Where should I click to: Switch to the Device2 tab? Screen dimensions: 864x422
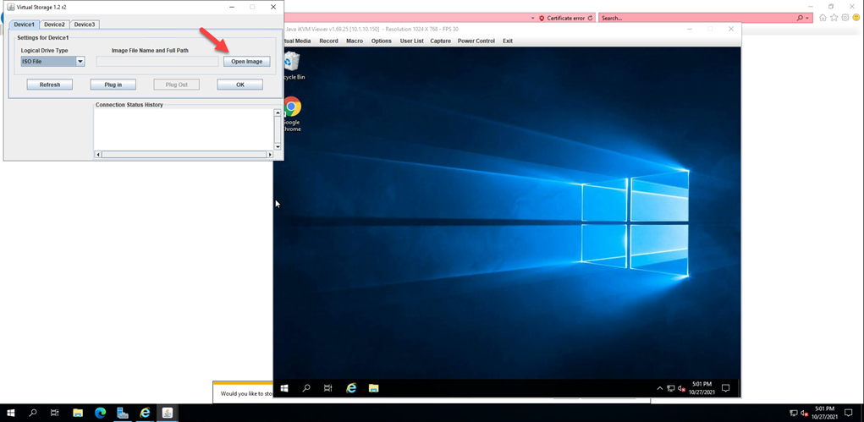coord(54,25)
